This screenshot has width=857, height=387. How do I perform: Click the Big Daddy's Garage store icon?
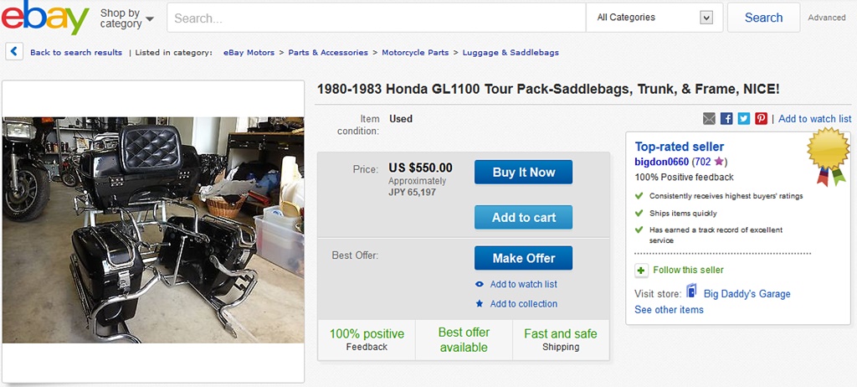(x=692, y=292)
